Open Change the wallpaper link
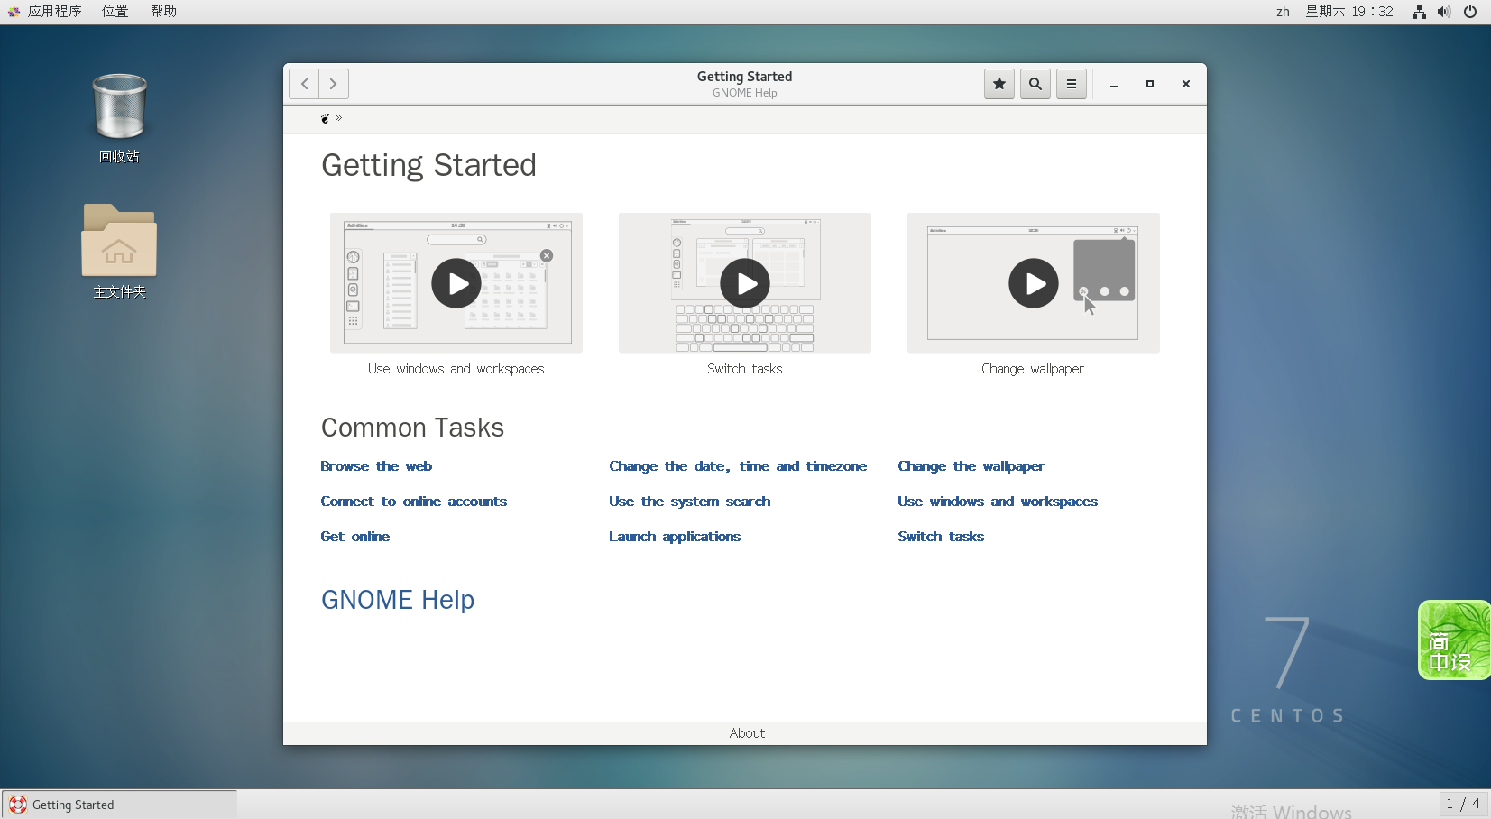1491x819 pixels. tap(971, 466)
